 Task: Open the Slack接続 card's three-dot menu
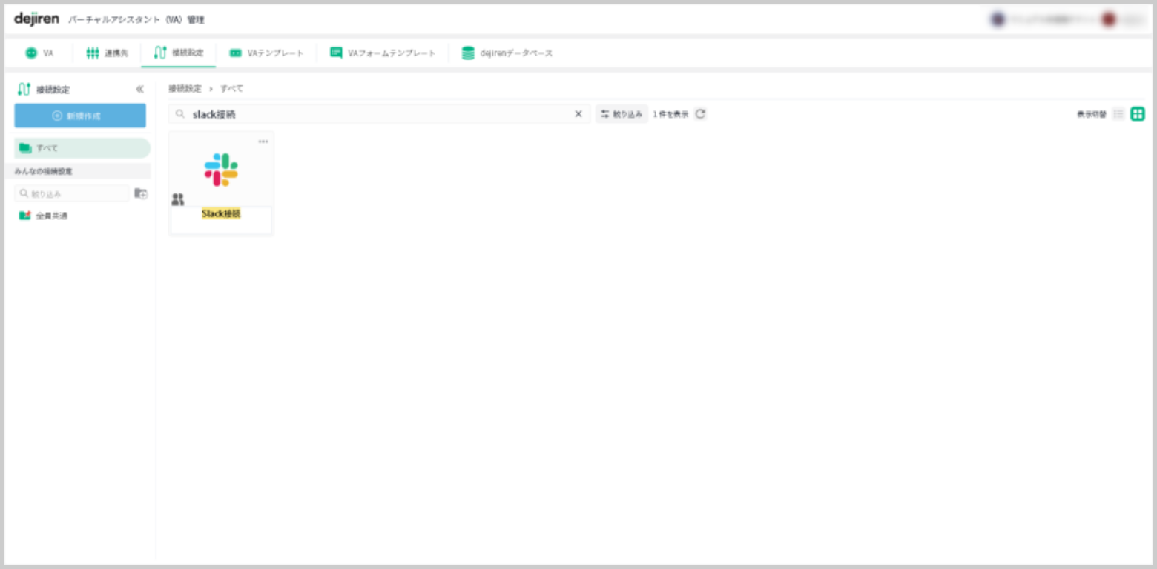[x=263, y=142]
